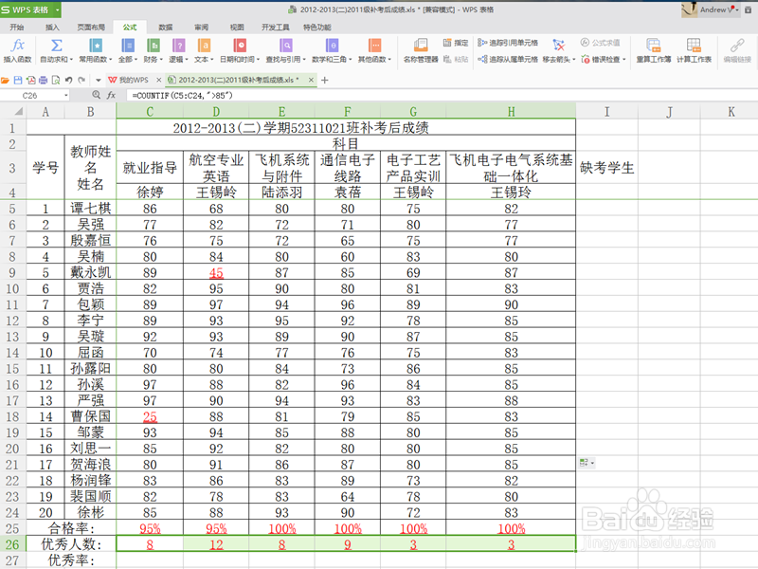The height and width of the screenshot is (569, 758).
Task: Open the WPS 表格 application menu dropdown
Action: 57,9
